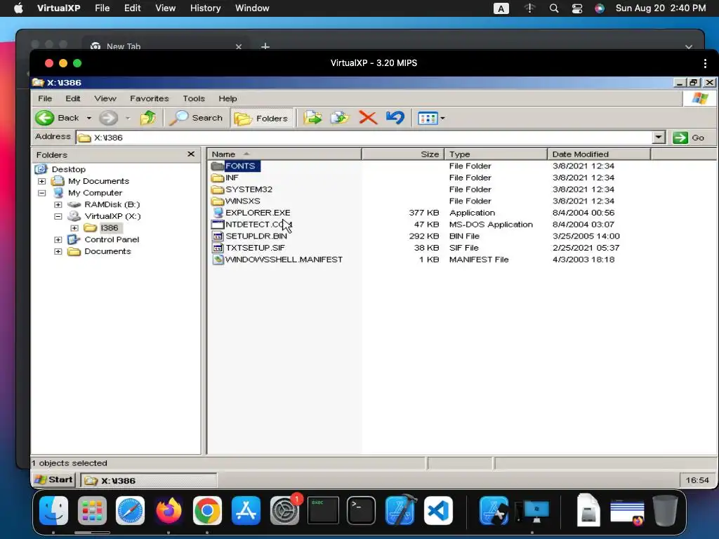
Task: Open macOS Control Center icon
Action: [x=577, y=8]
